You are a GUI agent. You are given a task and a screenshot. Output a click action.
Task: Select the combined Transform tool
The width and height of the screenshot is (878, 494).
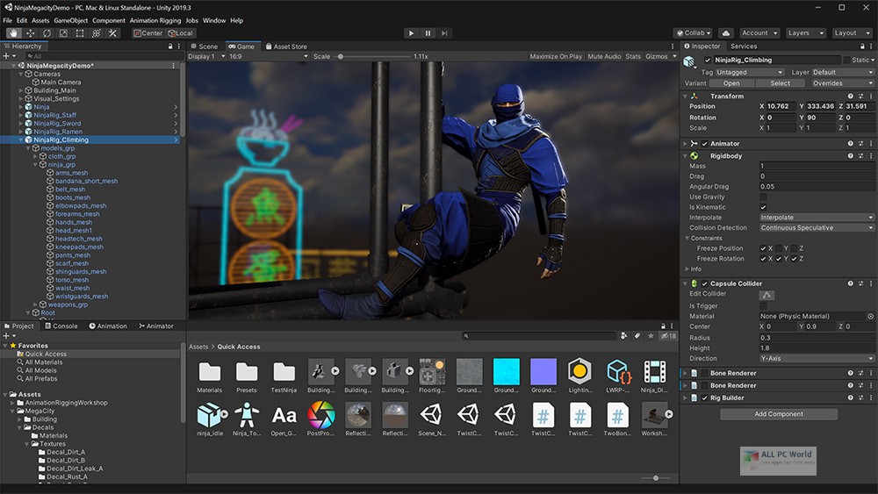(x=97, y=33)
